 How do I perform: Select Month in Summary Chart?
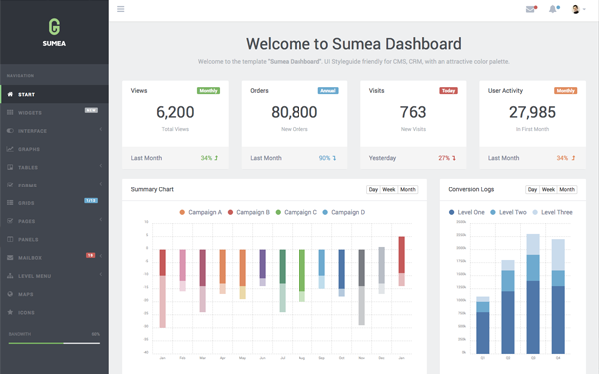[x=408, y=189]
